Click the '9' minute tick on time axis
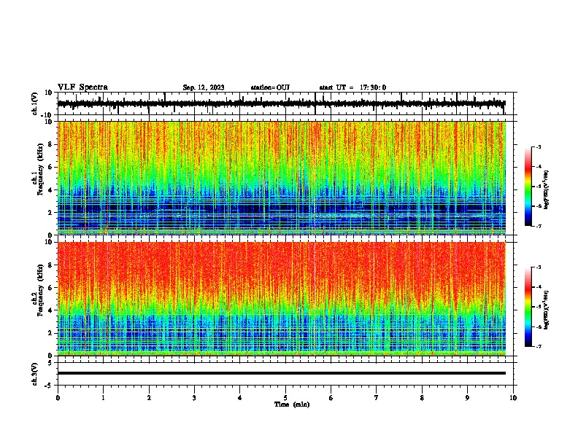This screenshot has height=446, width=578. point(467,398)
